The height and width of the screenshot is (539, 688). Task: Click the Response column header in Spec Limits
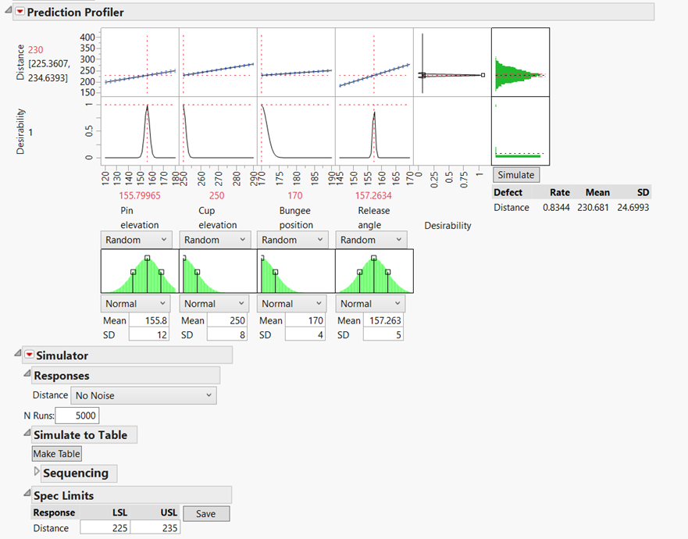coord(54,512)
